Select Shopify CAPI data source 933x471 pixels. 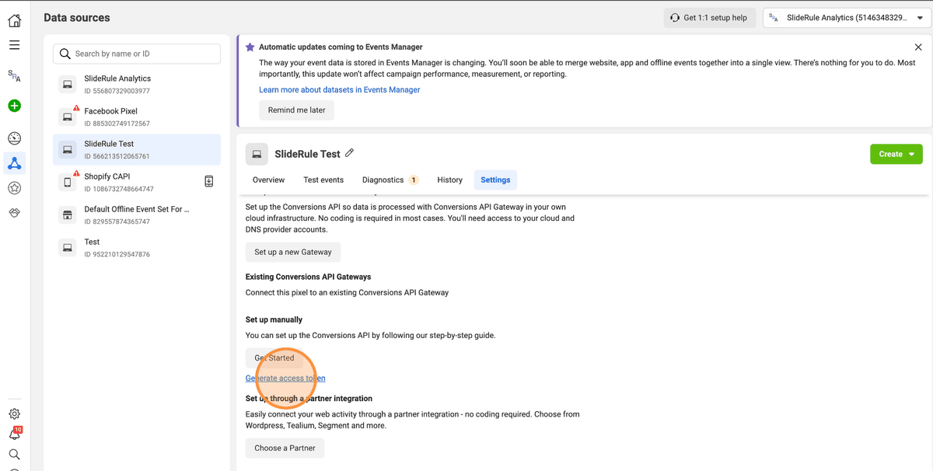point(137,182)
